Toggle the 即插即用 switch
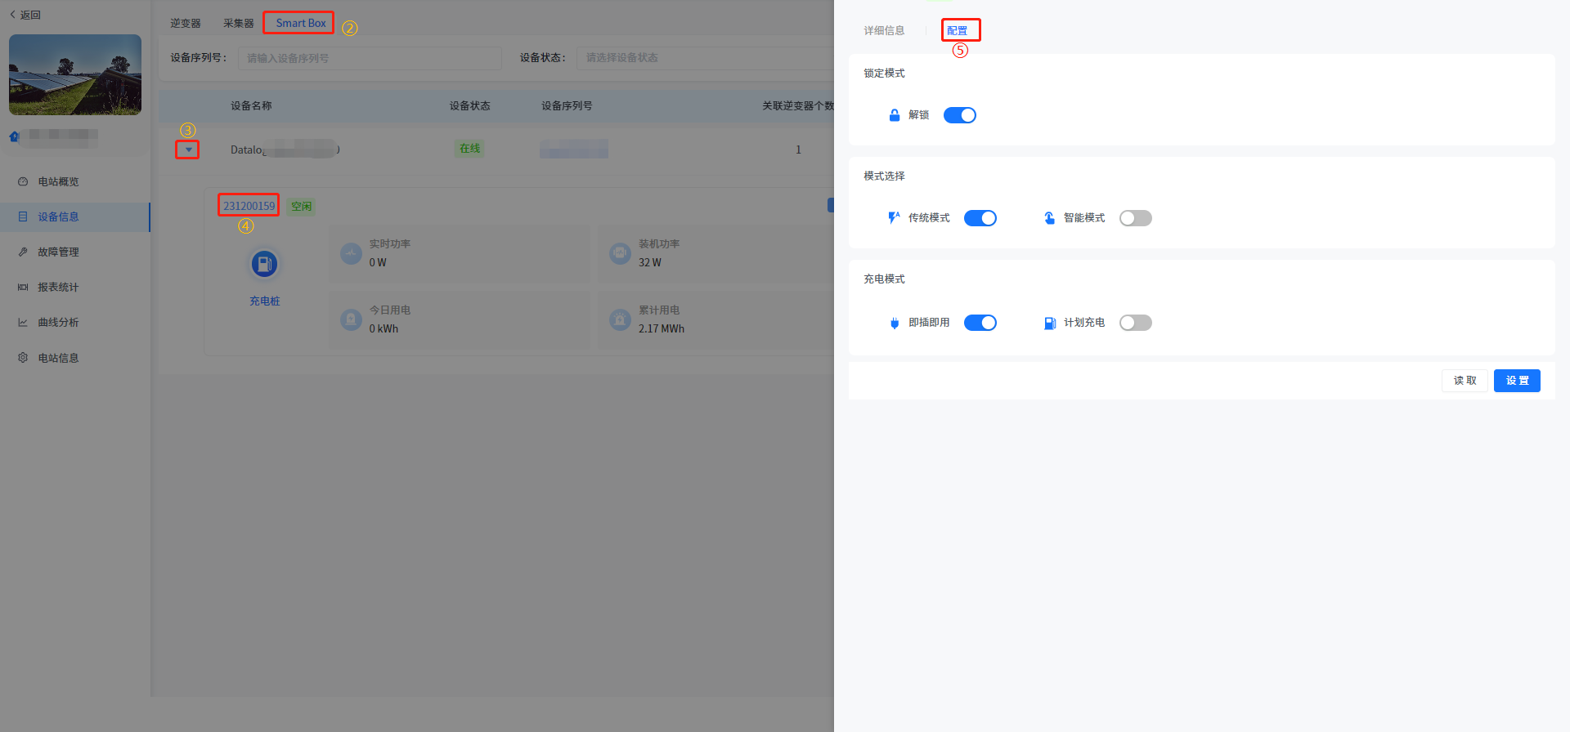This screenshot has height=732, width=1570. click(x=980, y=323)
